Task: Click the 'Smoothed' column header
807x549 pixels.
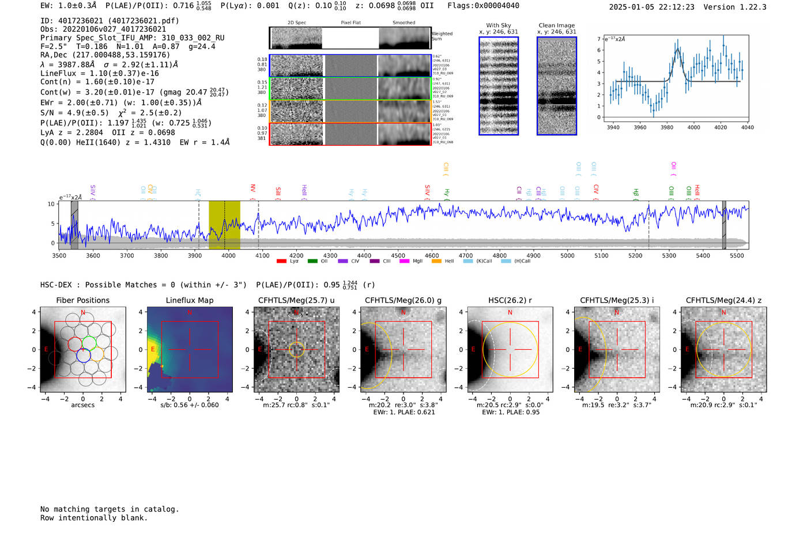Action: pos(403,22)
